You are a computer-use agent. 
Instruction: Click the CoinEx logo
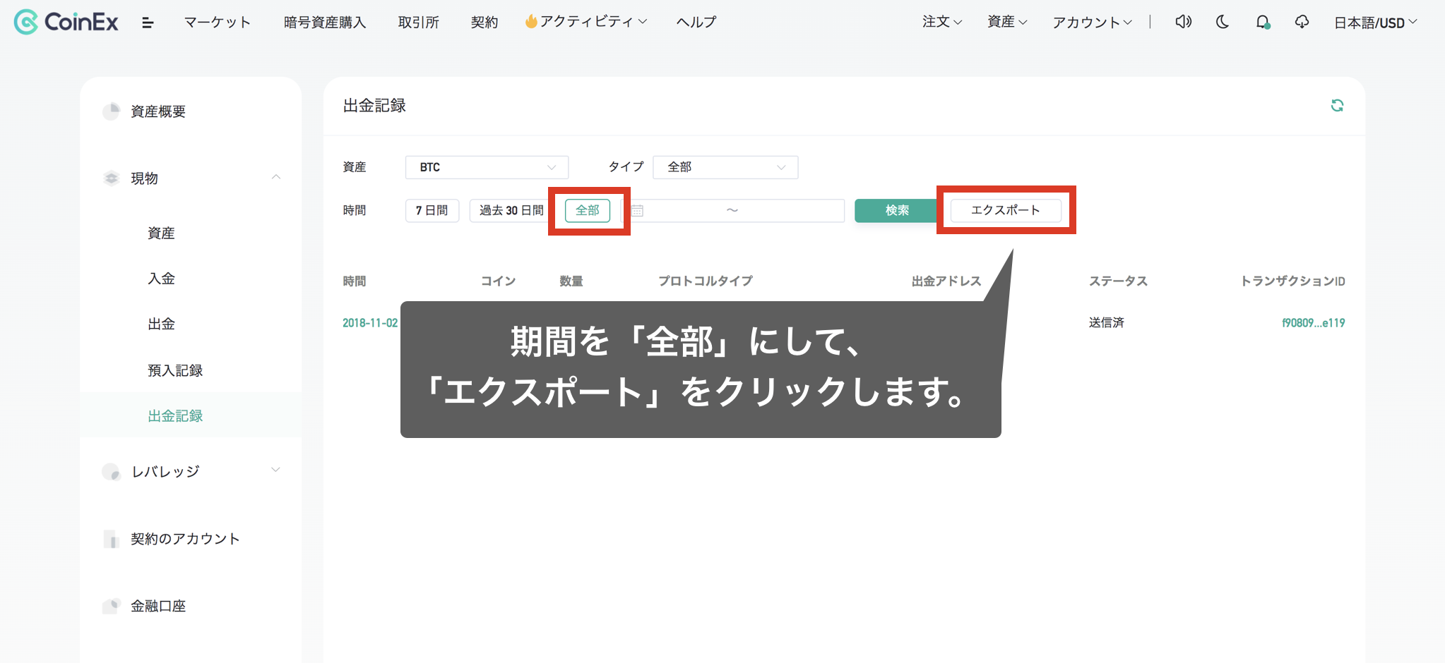[x=66, y=22]
